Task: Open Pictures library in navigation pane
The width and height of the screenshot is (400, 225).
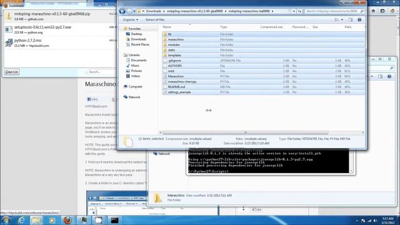Action: 134,71
